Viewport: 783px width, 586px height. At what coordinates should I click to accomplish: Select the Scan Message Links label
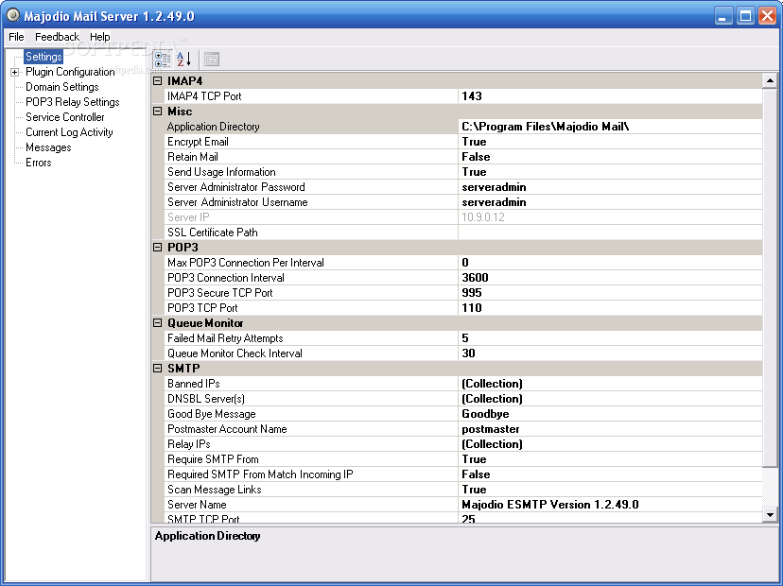[215, 490]
